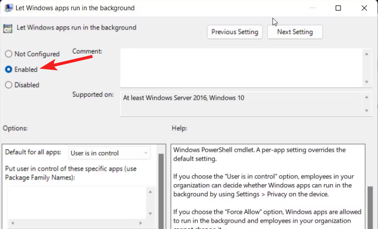378x229 pixels.
Task: Click the package list horizontal scroll left arrow
Action: 13,223
